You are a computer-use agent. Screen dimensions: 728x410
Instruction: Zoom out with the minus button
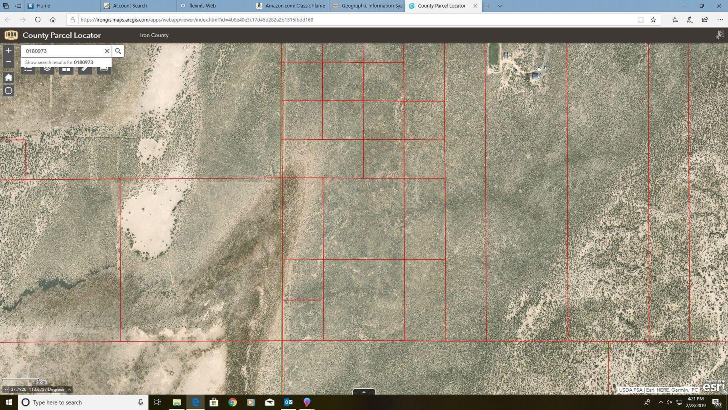8,62
